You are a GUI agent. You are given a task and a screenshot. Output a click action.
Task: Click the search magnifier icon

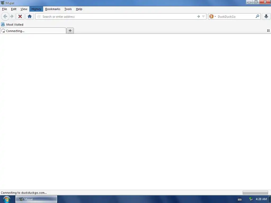[x=257, y=16]
